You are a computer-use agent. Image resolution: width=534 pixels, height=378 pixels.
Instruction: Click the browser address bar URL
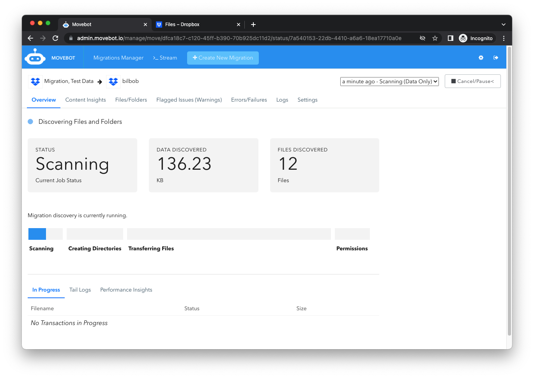pos(239,38)
